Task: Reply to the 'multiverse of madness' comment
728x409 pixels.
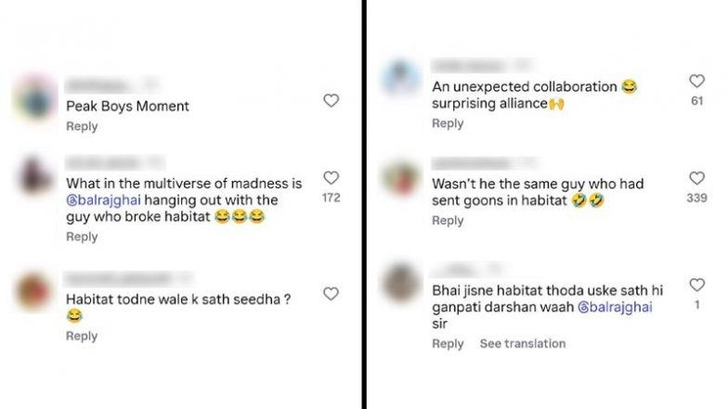Action: (82, 237)
